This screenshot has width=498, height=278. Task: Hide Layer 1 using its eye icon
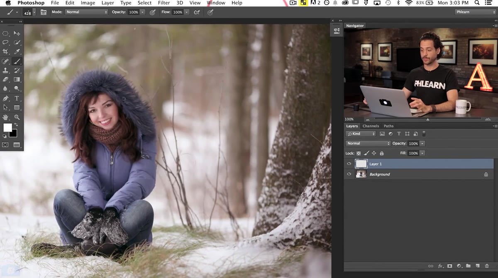click(x=349, y=164)
